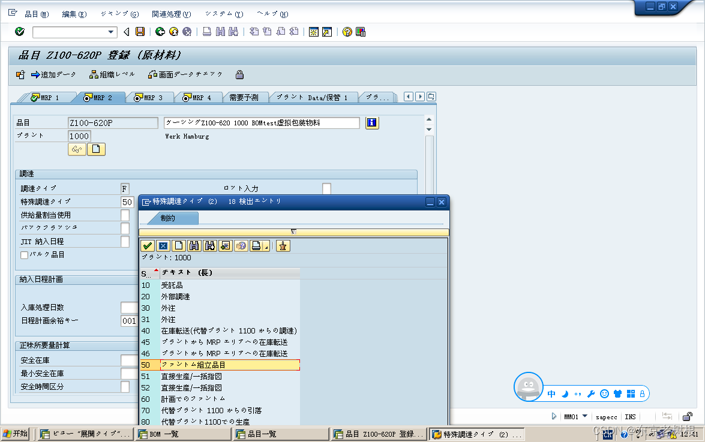705x442 pixels.
Task: Click the popup print icon
Action: point(256,246)
